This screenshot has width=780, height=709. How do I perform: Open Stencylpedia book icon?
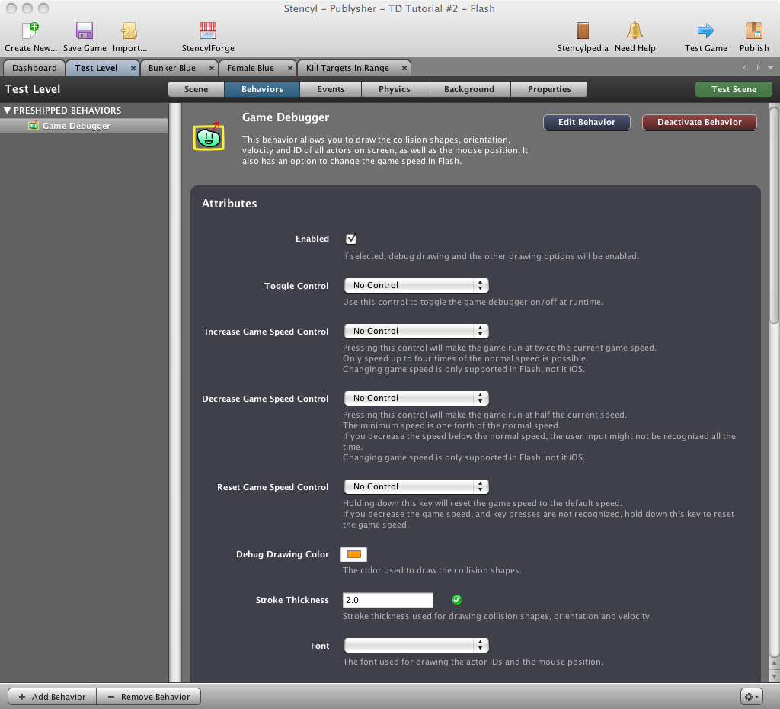pyautogui.click(x=583, y=30)
